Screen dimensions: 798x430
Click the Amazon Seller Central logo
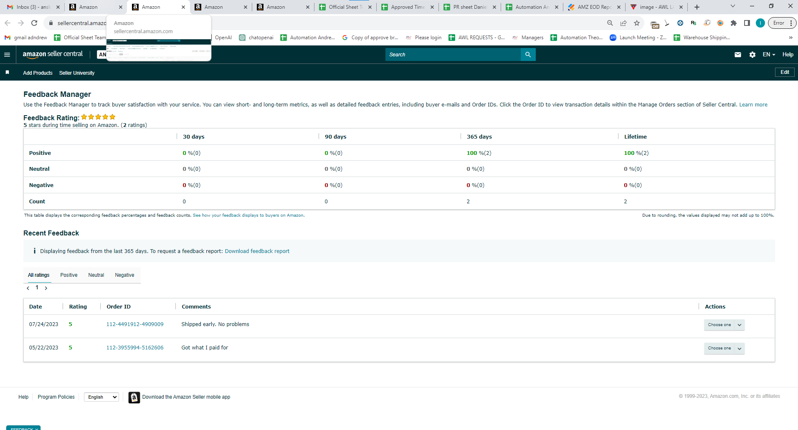(x=53, y=54)
